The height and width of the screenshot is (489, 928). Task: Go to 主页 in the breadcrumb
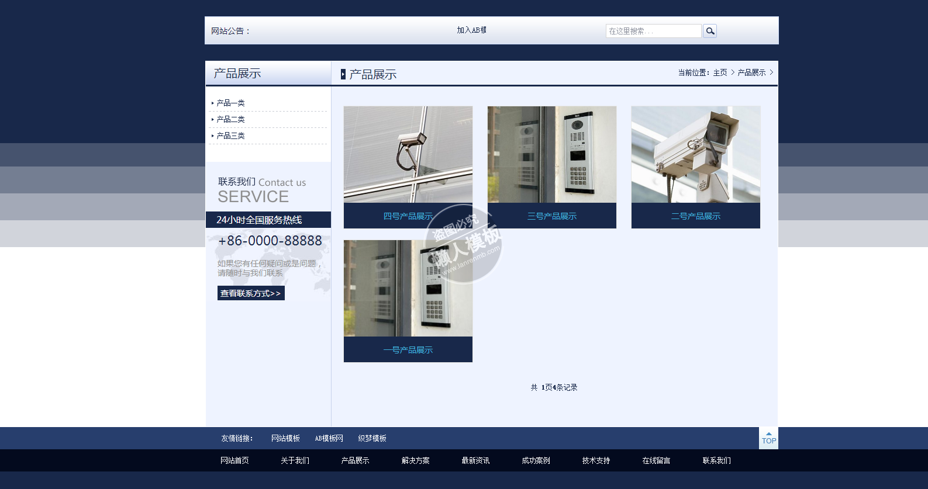click(x=720, y=73)
